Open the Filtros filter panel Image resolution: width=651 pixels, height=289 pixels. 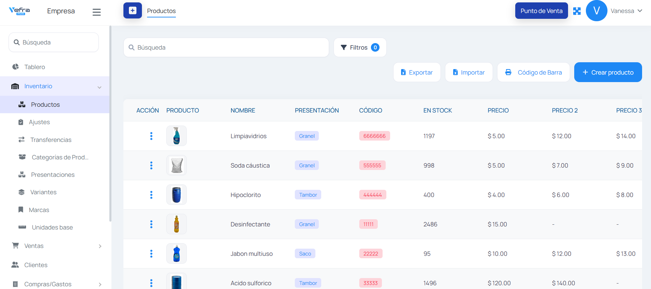(x=360, y=48)
